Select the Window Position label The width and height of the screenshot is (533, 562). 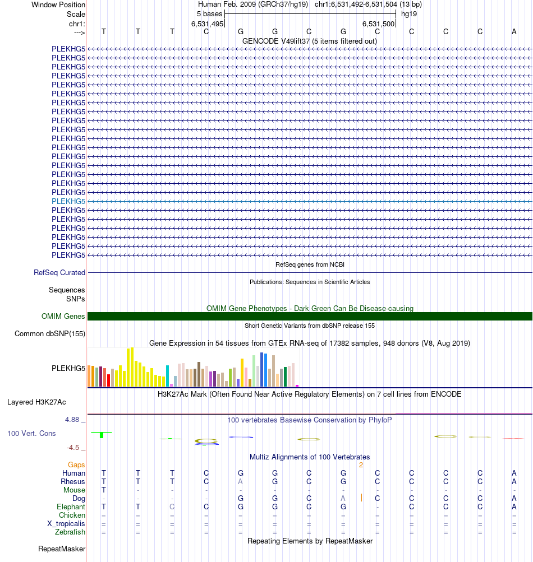pos(58,4)
